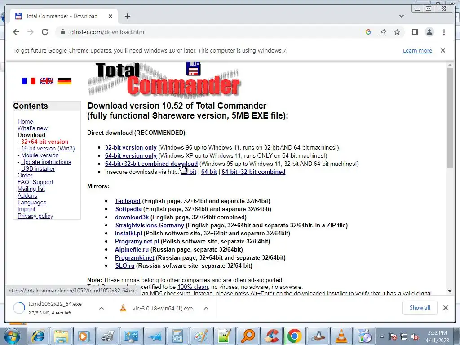Click 64-bit+32-bit combined download link

[151, 164]
